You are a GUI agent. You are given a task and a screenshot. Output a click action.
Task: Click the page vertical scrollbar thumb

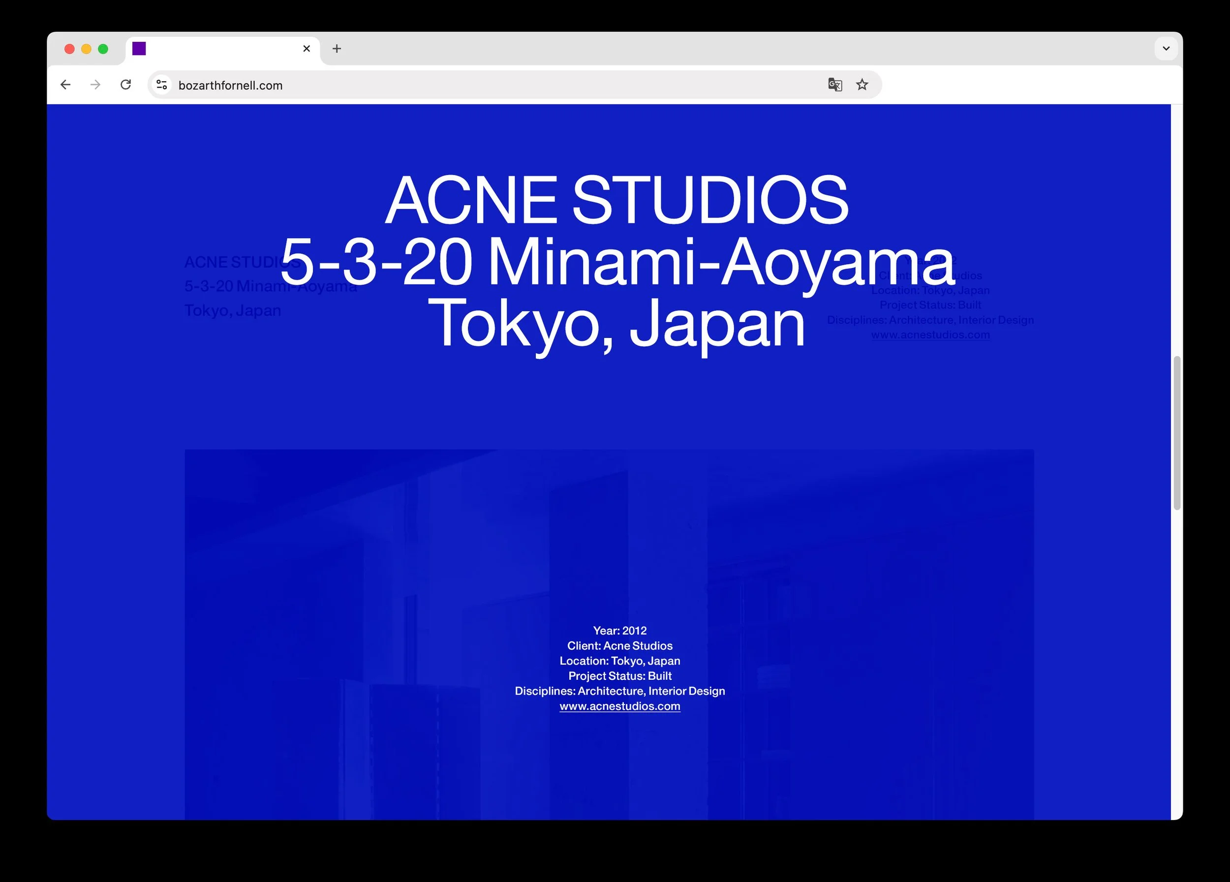1177,432
